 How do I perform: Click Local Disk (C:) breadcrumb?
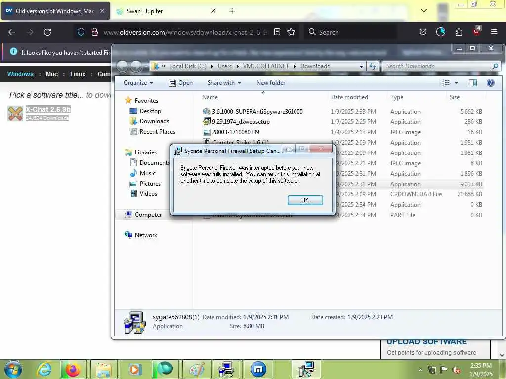click(x=188, y=66)
